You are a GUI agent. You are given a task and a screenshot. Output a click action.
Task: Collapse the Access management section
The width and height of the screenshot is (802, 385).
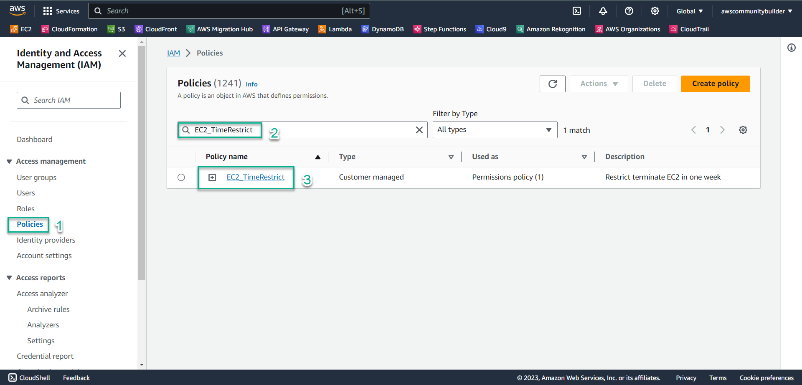[x=9, y=161]
